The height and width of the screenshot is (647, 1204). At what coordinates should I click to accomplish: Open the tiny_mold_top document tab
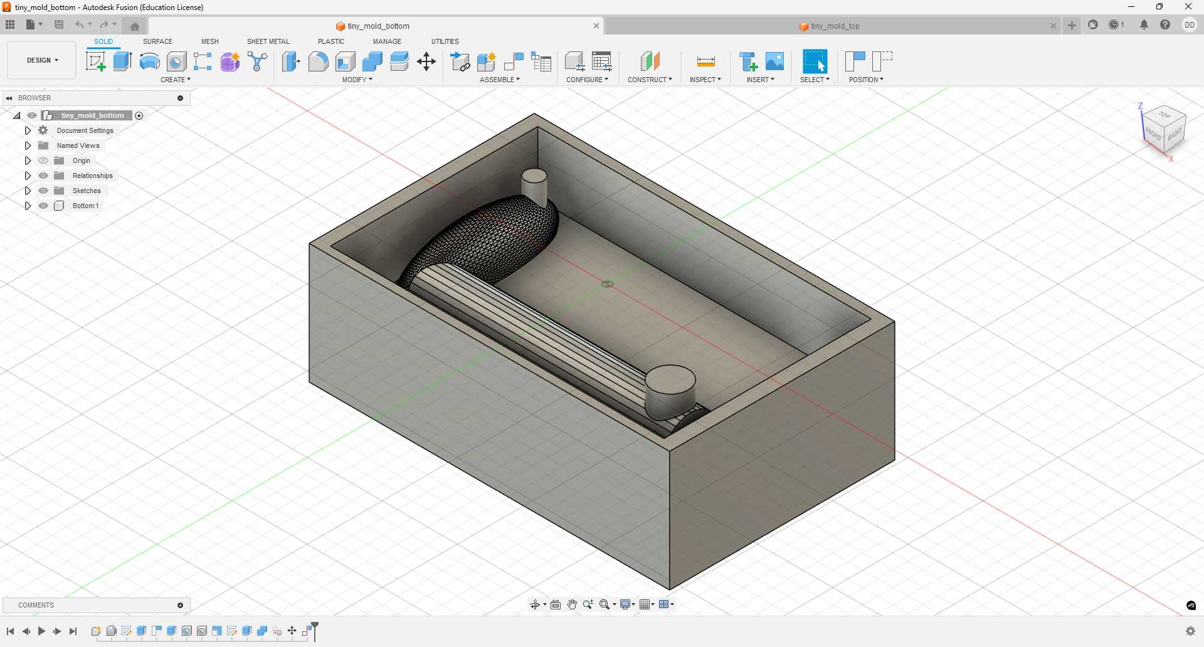(x=836, y=26)
